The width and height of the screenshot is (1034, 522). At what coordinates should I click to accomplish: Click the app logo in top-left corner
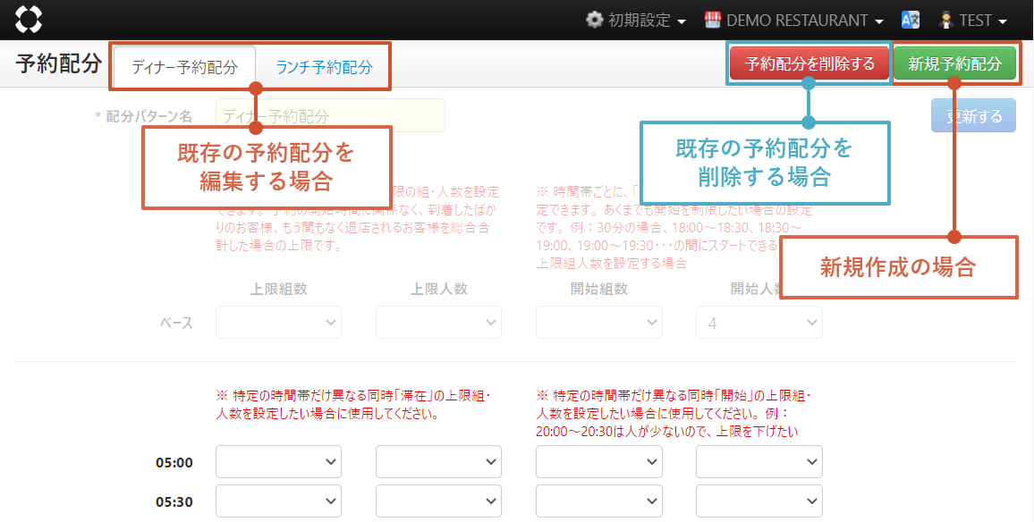pyautogui.click(x=29, y=20)
